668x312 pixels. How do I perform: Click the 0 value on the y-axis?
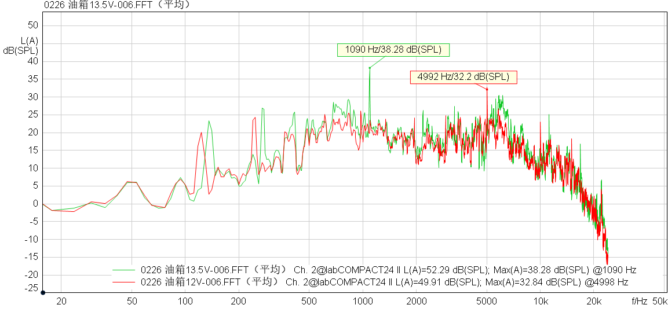35,204
